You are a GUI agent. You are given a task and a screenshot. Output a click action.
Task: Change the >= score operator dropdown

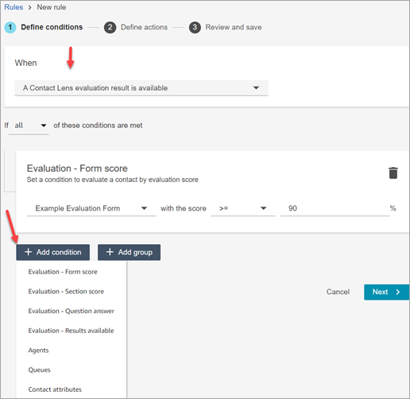(243, 208)
